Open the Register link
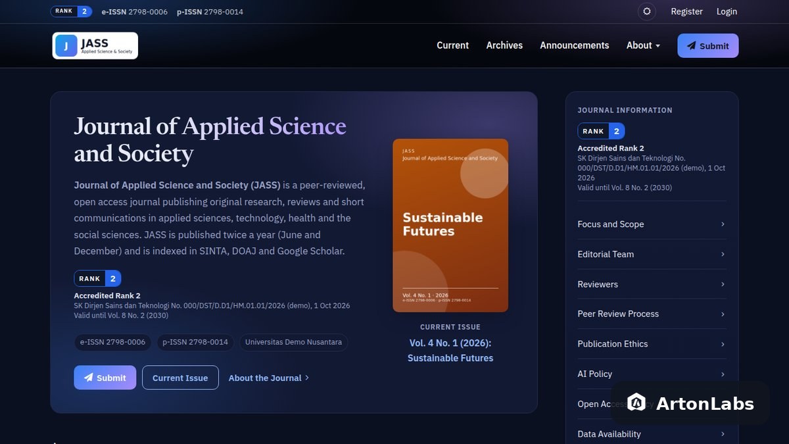 click(x=686, y=11)
